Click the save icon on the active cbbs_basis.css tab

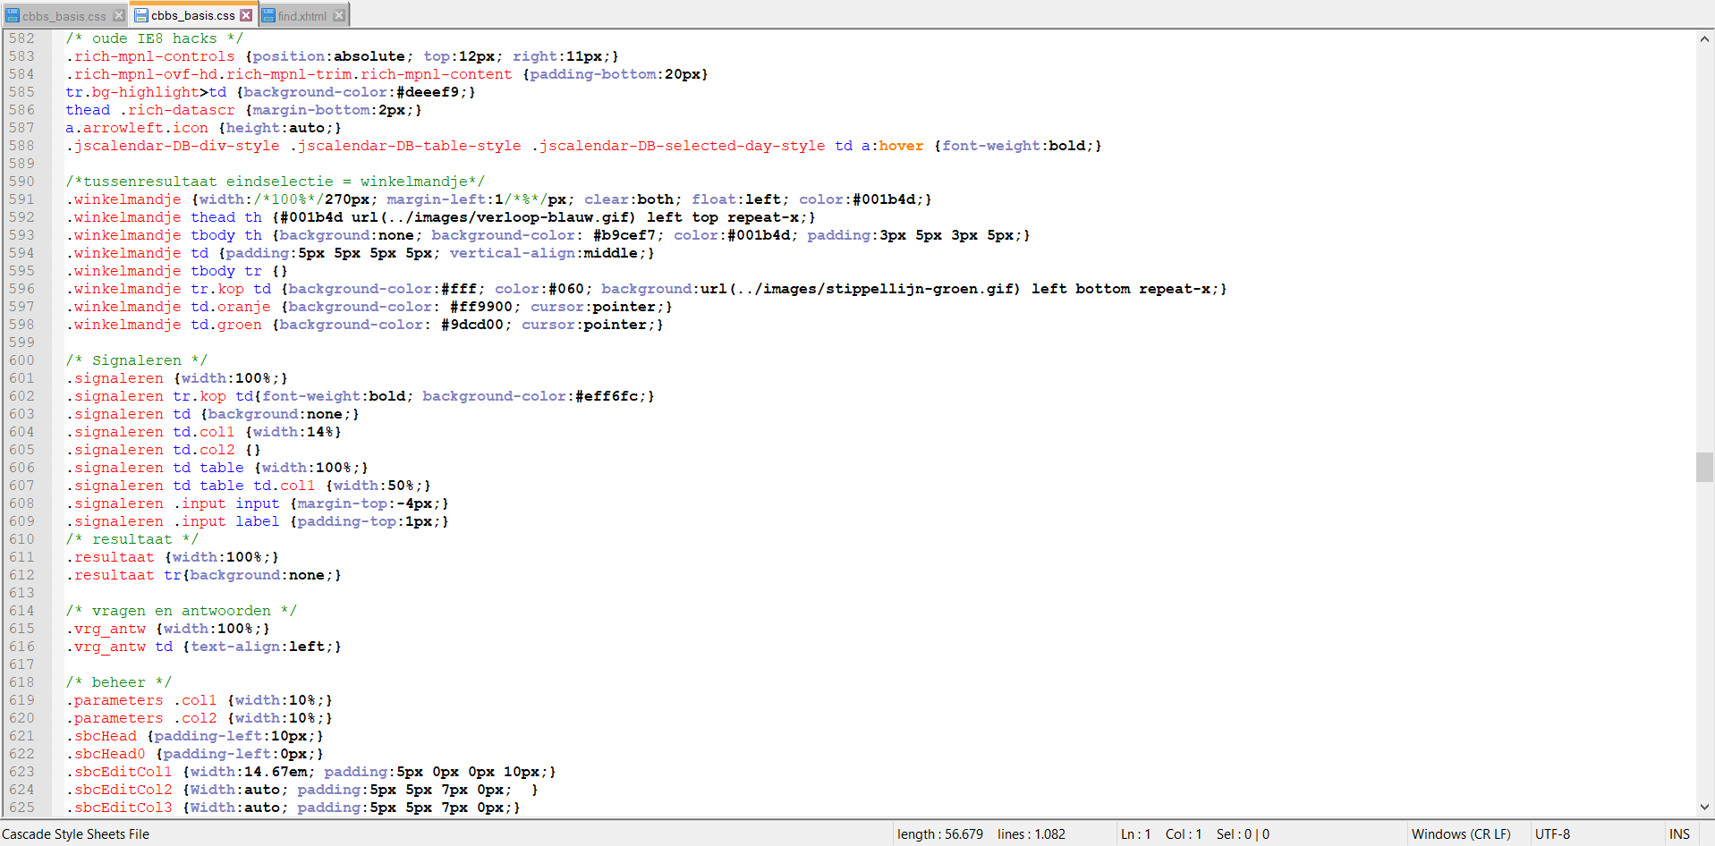140,15
